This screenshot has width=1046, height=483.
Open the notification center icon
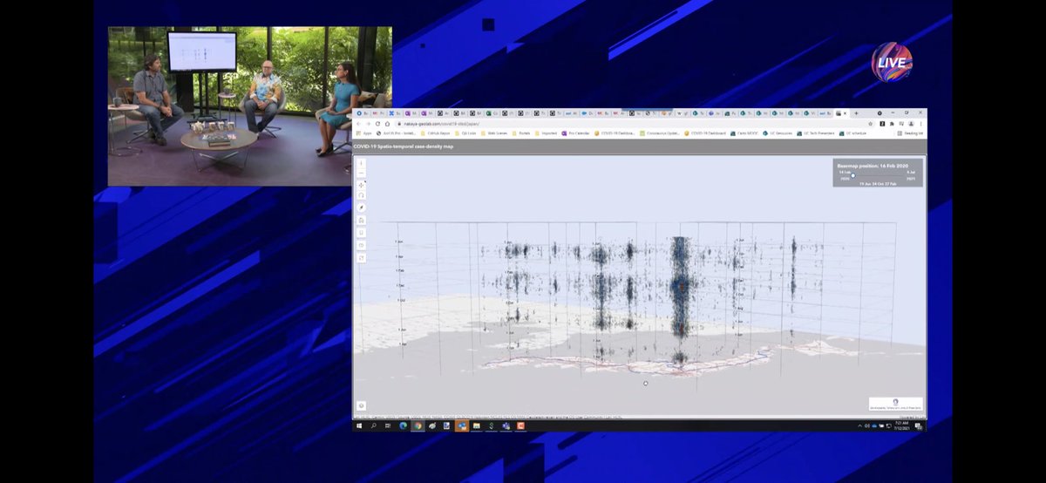tap(919, 426)
